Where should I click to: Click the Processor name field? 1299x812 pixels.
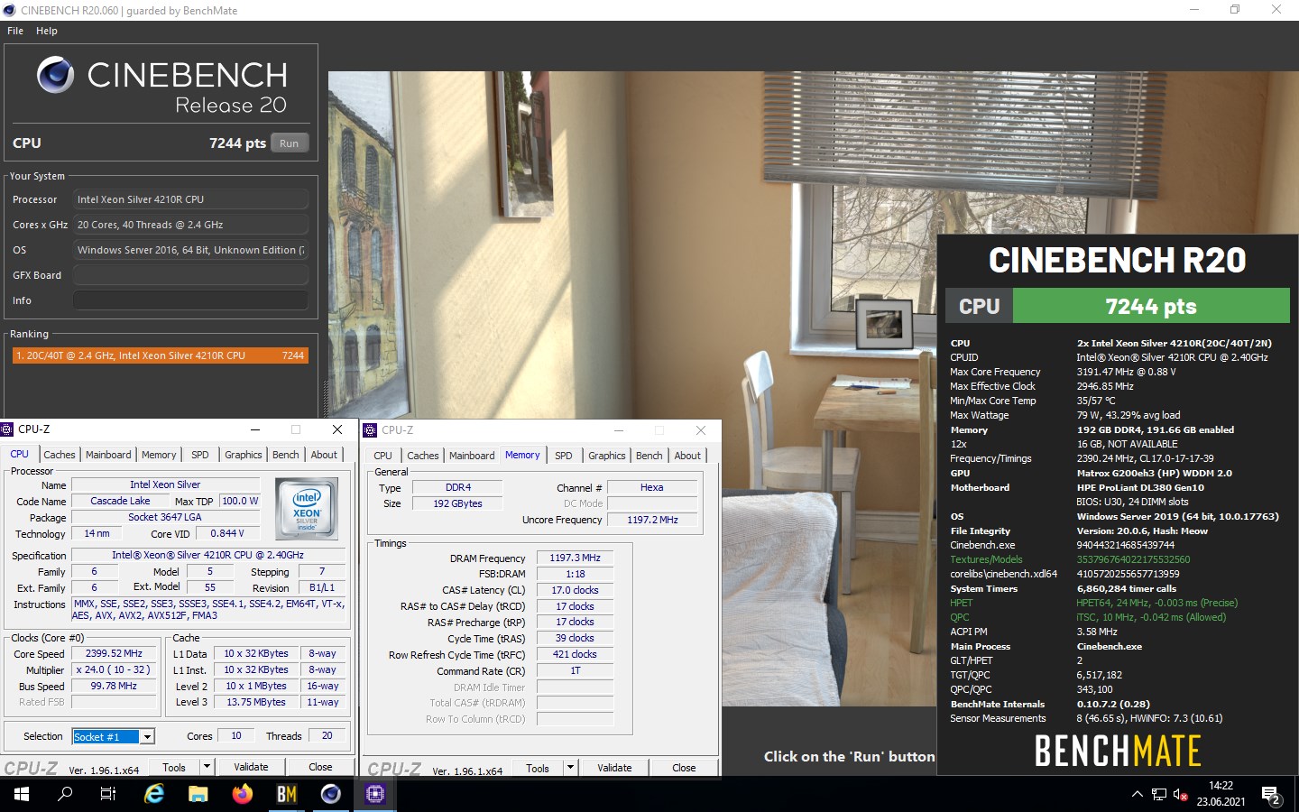(190, 199)
